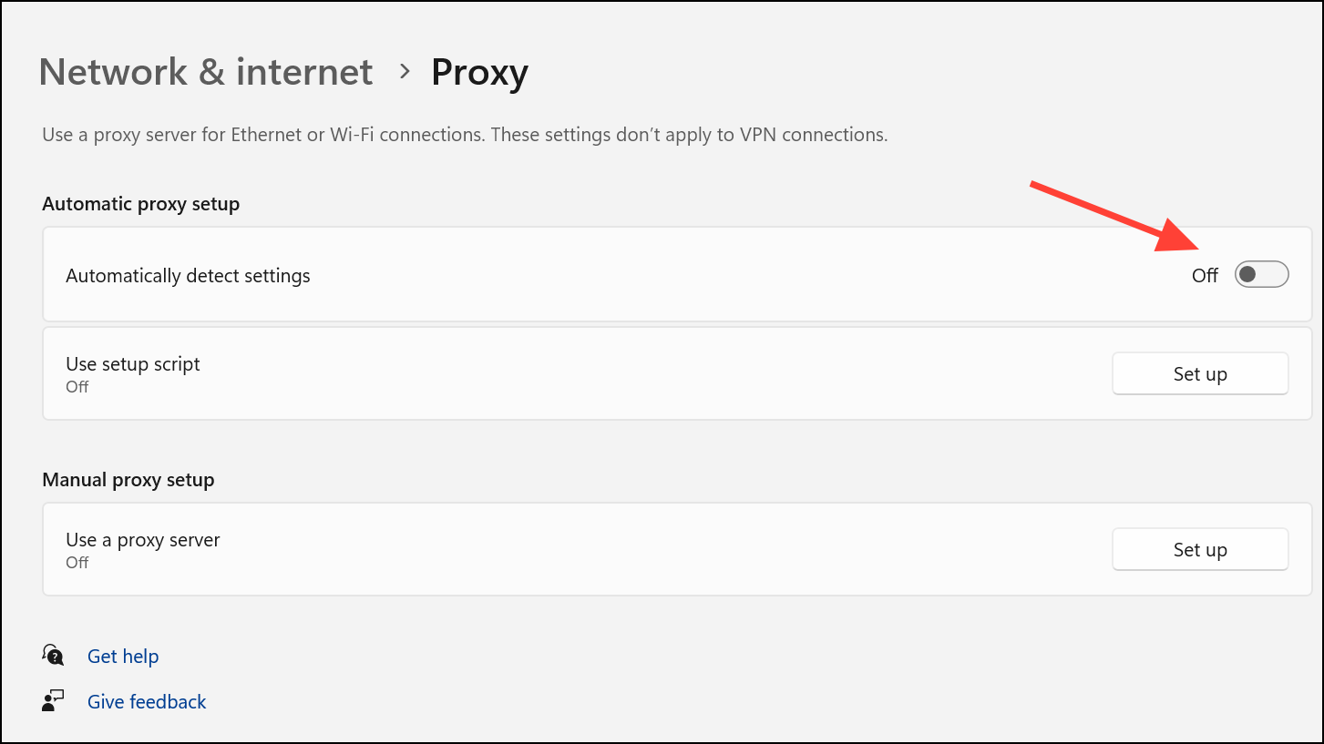Viewport: 1324px width, 744px height.
Task: Click the Get help question-bubble icon
Action: tap(54, 656)
